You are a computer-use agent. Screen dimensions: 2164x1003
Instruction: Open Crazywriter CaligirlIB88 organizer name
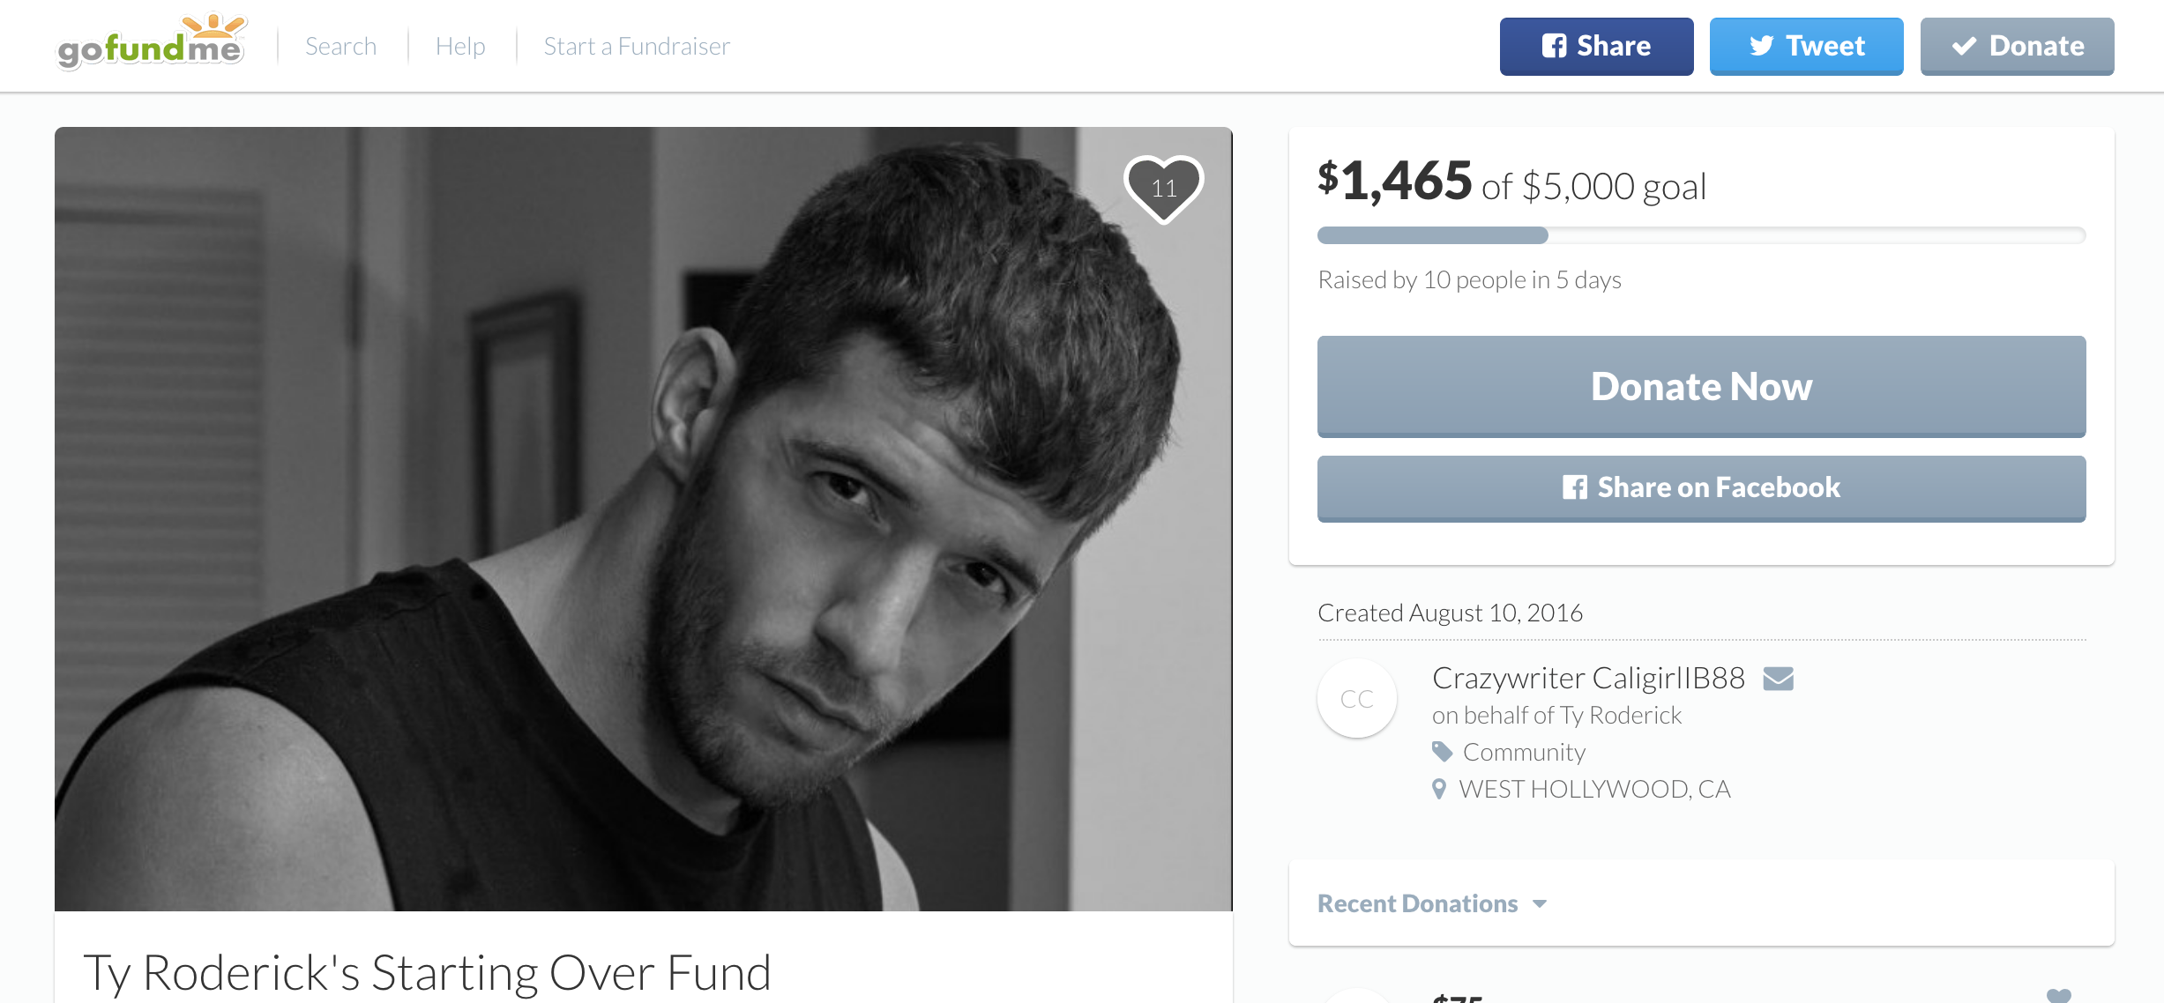pyautogui.click(x=1588, y=678)
